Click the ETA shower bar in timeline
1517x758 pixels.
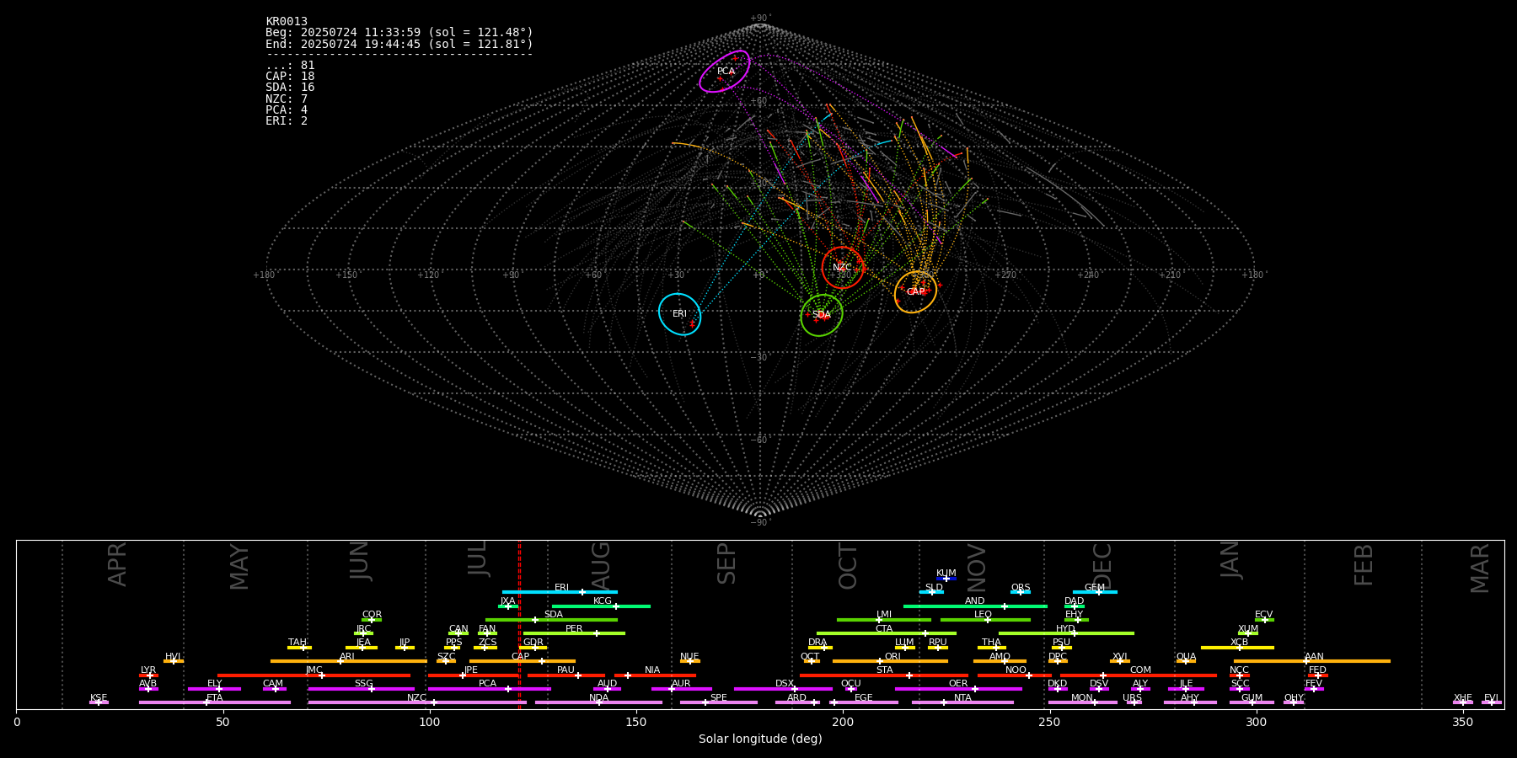pos(215,702)
